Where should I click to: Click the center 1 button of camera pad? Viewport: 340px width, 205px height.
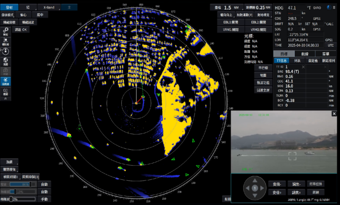pyautogui.click(x=255, y=188)
